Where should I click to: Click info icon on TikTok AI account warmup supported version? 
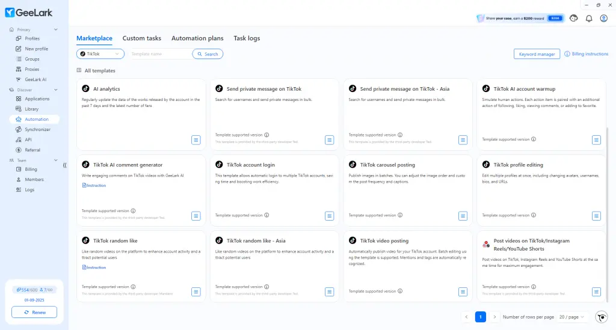[x=534, y=139]
